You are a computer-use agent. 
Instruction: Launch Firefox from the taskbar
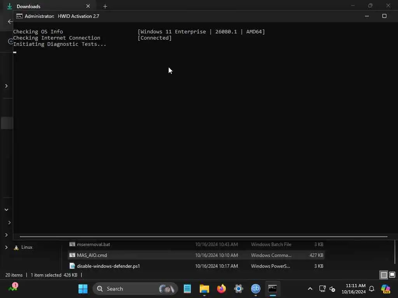(x=221, y=289)
